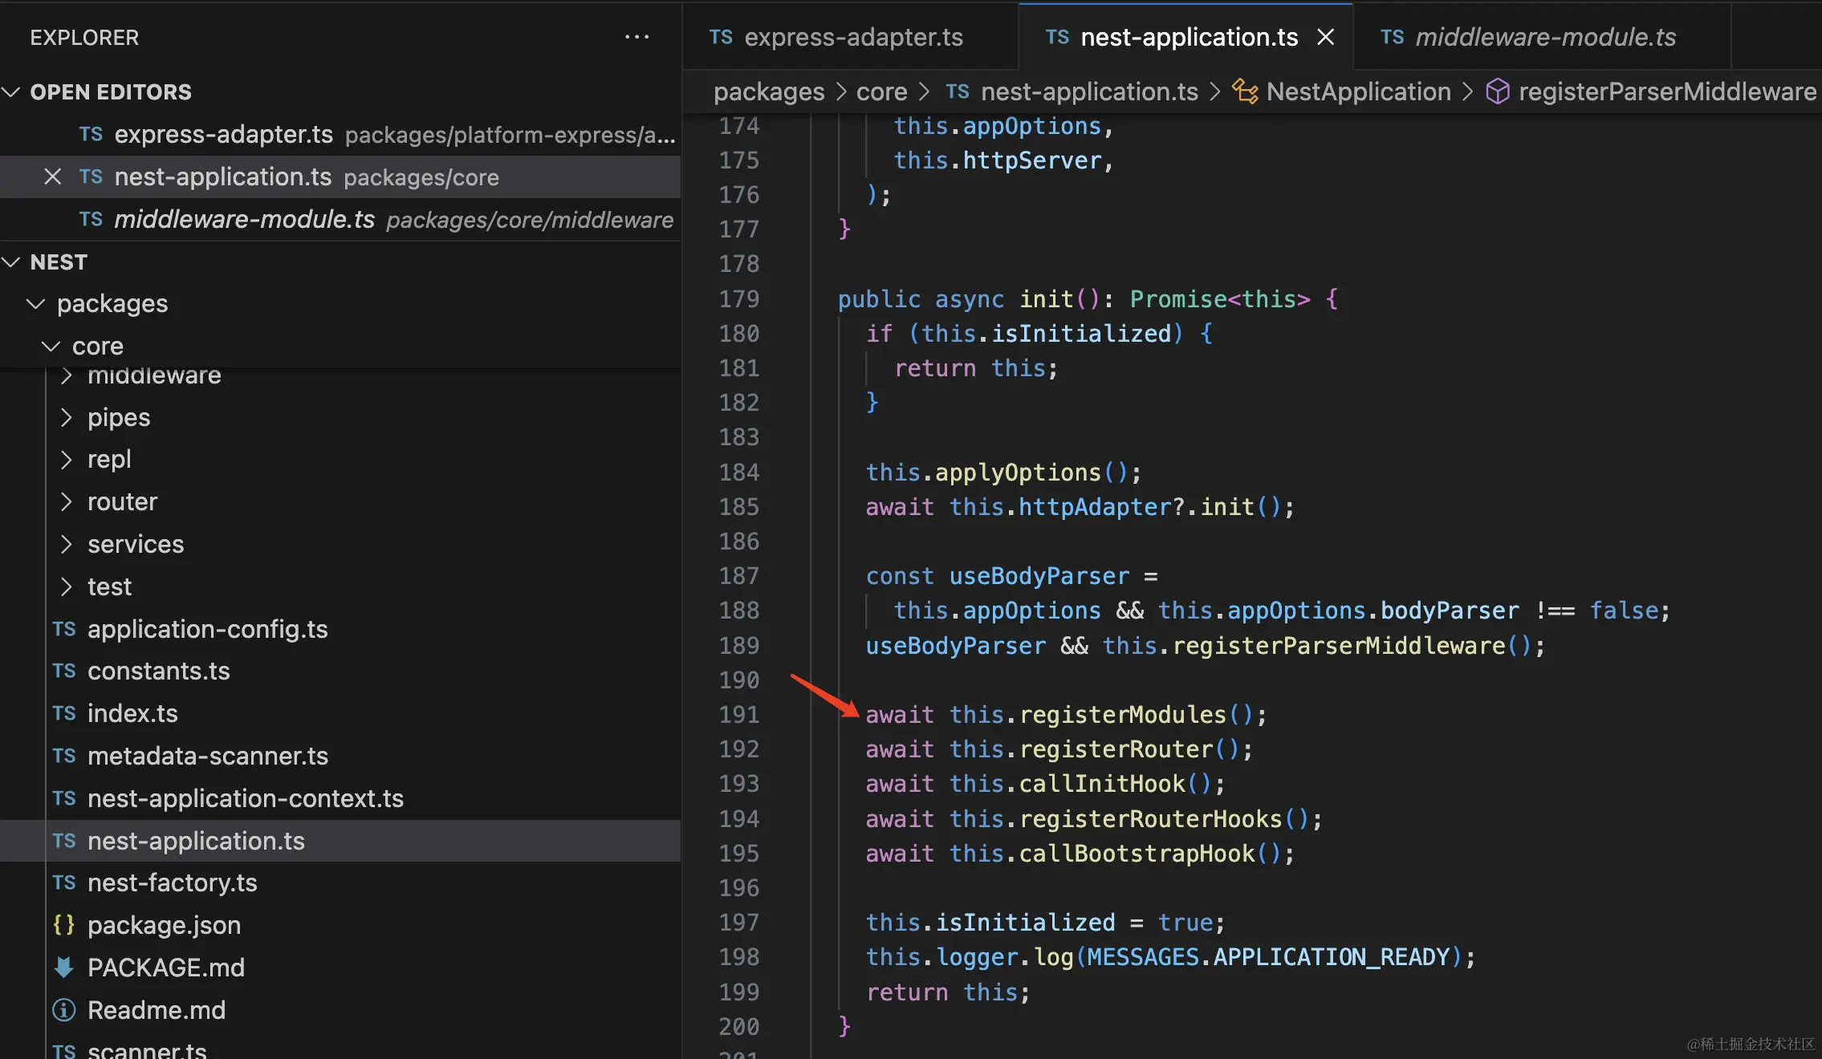Click callInitHook on line 193
Viewport: 1822px width, 1059px height.
(1102, 783)
